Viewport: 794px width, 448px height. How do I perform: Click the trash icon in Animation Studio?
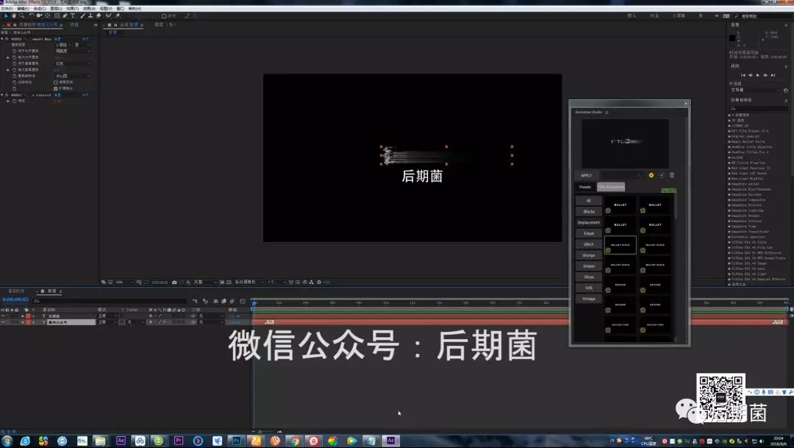[x=671, y=175]
